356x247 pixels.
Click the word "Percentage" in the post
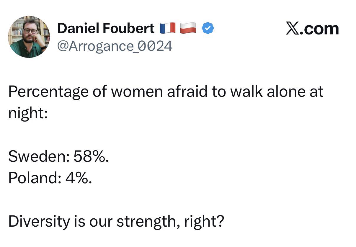coord(48,92)
